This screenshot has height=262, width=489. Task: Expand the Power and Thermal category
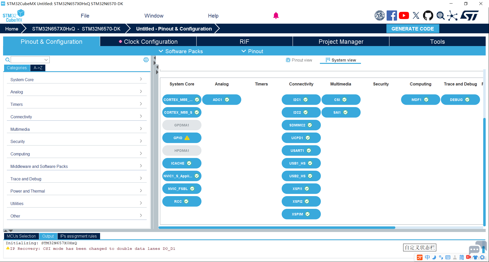tap(77, 191)
